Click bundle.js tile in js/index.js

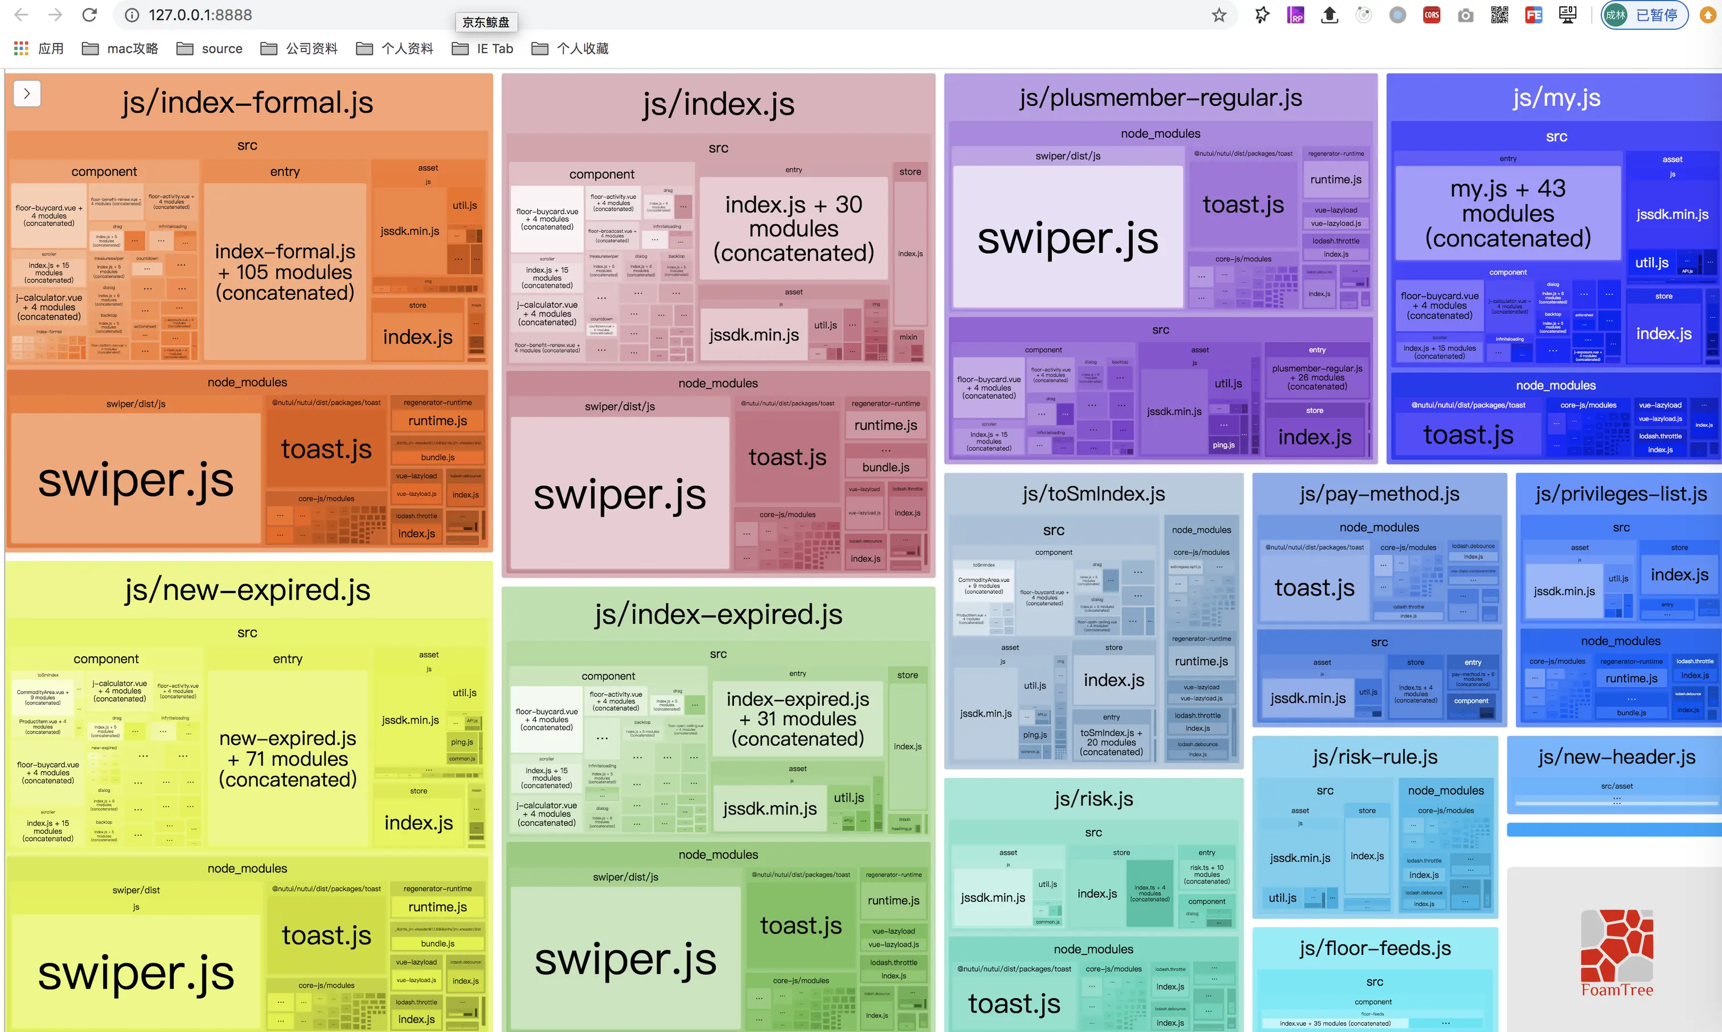(885, 467)
